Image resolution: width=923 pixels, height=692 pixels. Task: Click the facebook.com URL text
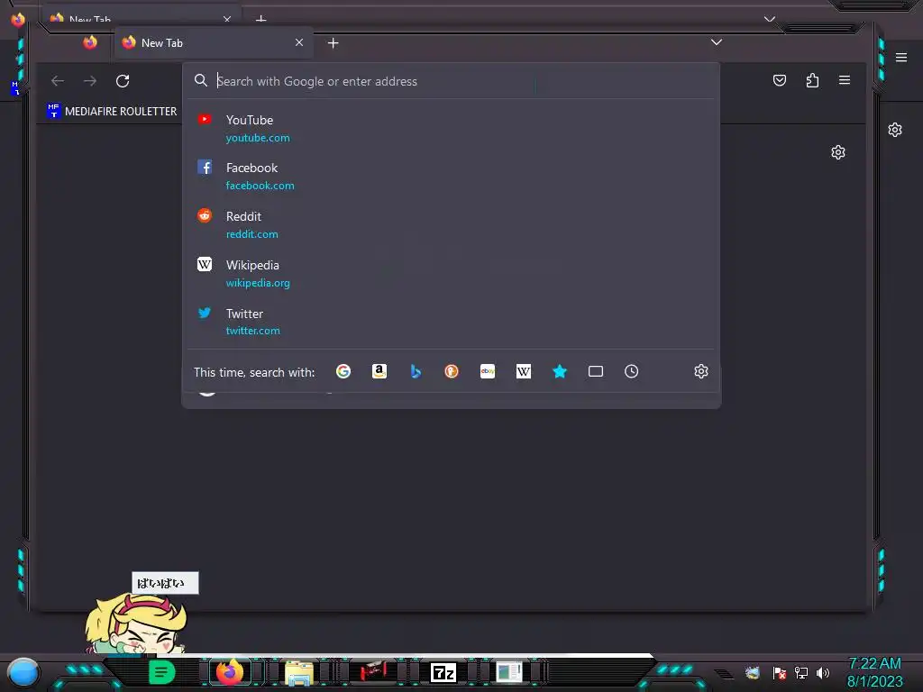[x=260, y=186]
